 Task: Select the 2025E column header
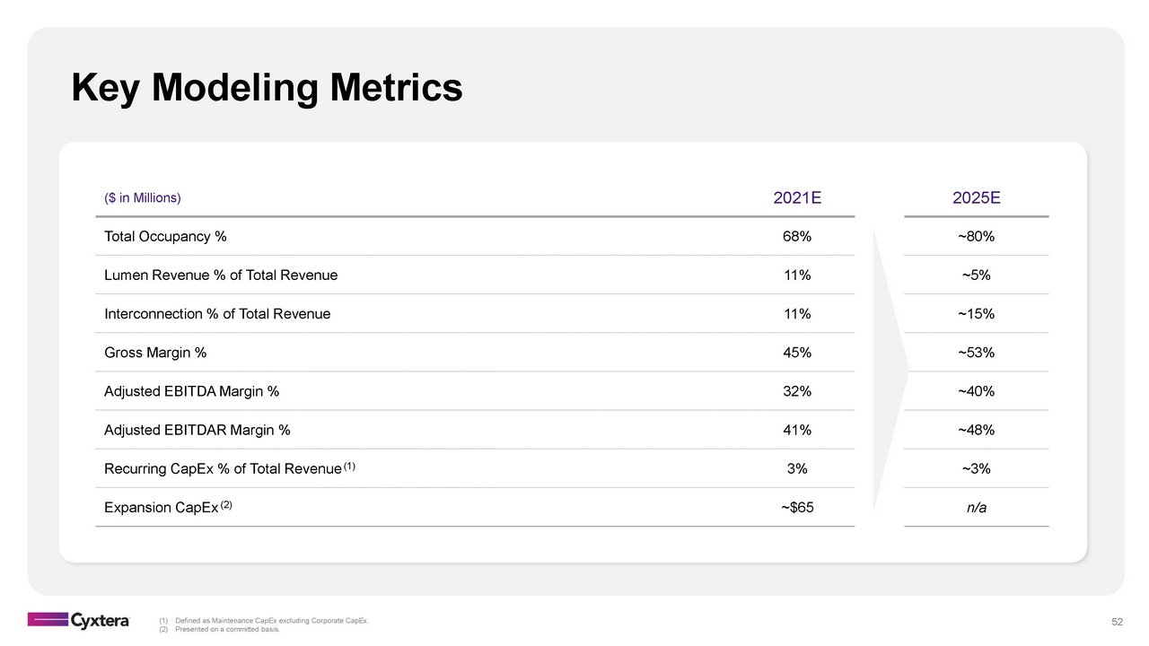pos(976,198)
